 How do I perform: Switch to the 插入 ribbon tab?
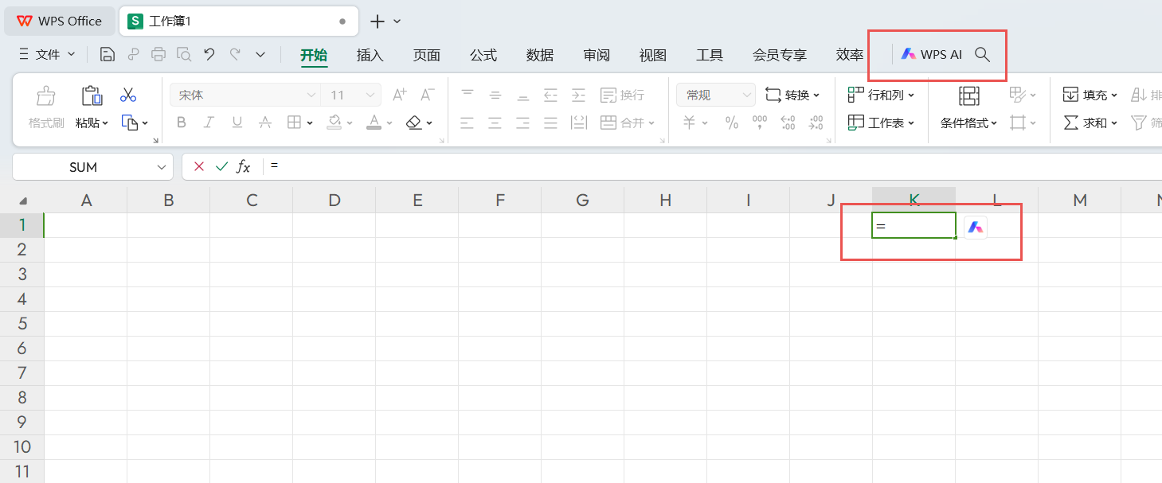coord(370,55)
